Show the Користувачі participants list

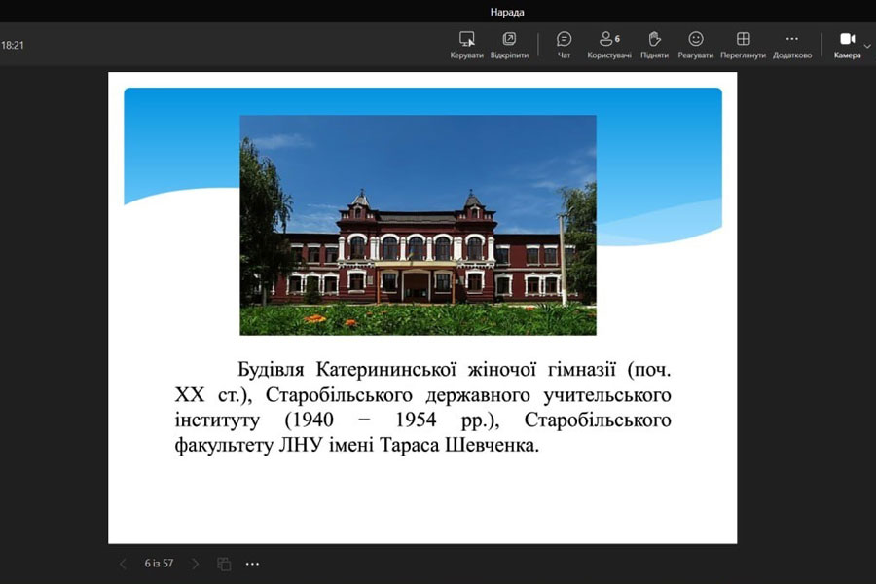click(608, 40)
